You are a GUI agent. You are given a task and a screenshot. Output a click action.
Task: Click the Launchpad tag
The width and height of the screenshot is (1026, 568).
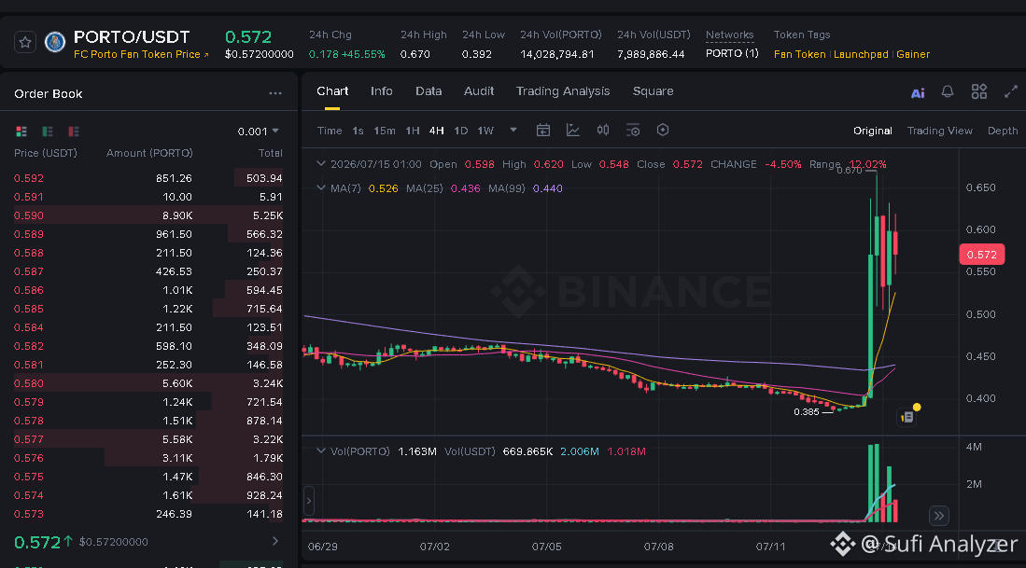coord(861,54)
